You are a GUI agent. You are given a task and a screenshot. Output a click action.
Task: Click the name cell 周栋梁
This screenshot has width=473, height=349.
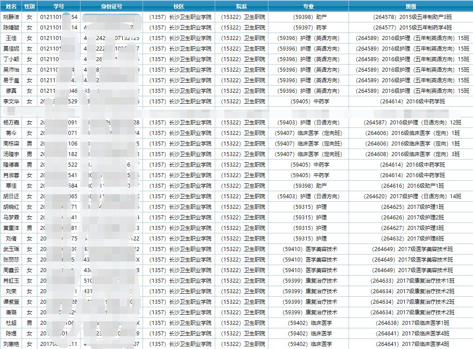tap(11, 144)
